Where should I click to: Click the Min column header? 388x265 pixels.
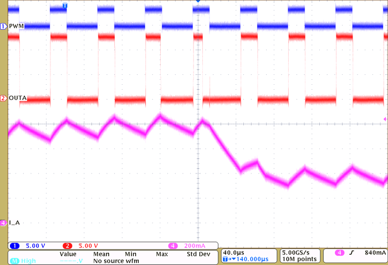pyautogui.click(x=130, y=254)
